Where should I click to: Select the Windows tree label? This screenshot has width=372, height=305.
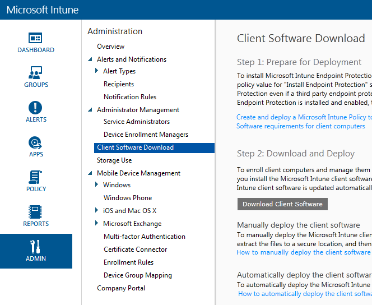[x=117, y=185]
